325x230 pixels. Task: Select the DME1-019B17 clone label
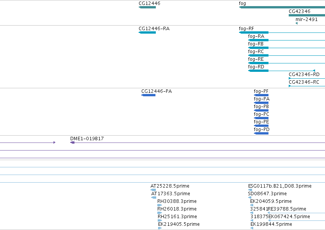pyautogui.click(x=87, y=139)
